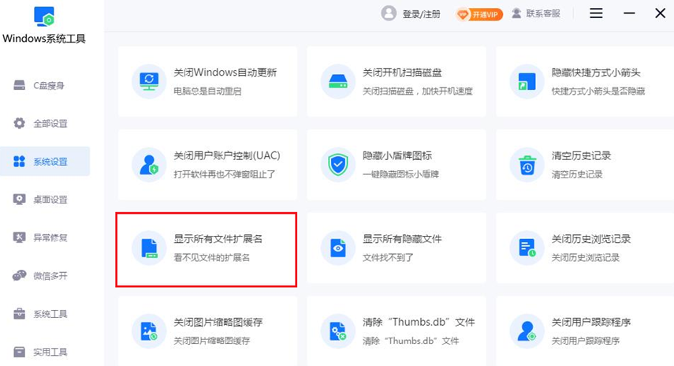Click the 异常修复 repair icon
Viewport: 674px width, 366px height.
click(x=20, y=237)
